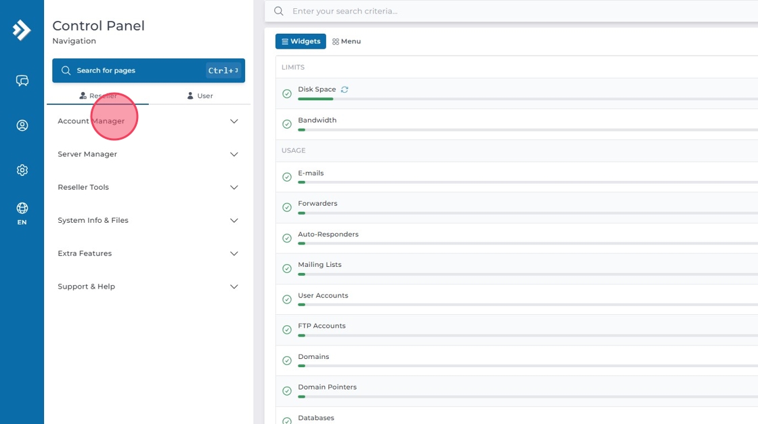Select the Widgets view button
Viewport: 758px width, 424px height.
click(300, 41)
